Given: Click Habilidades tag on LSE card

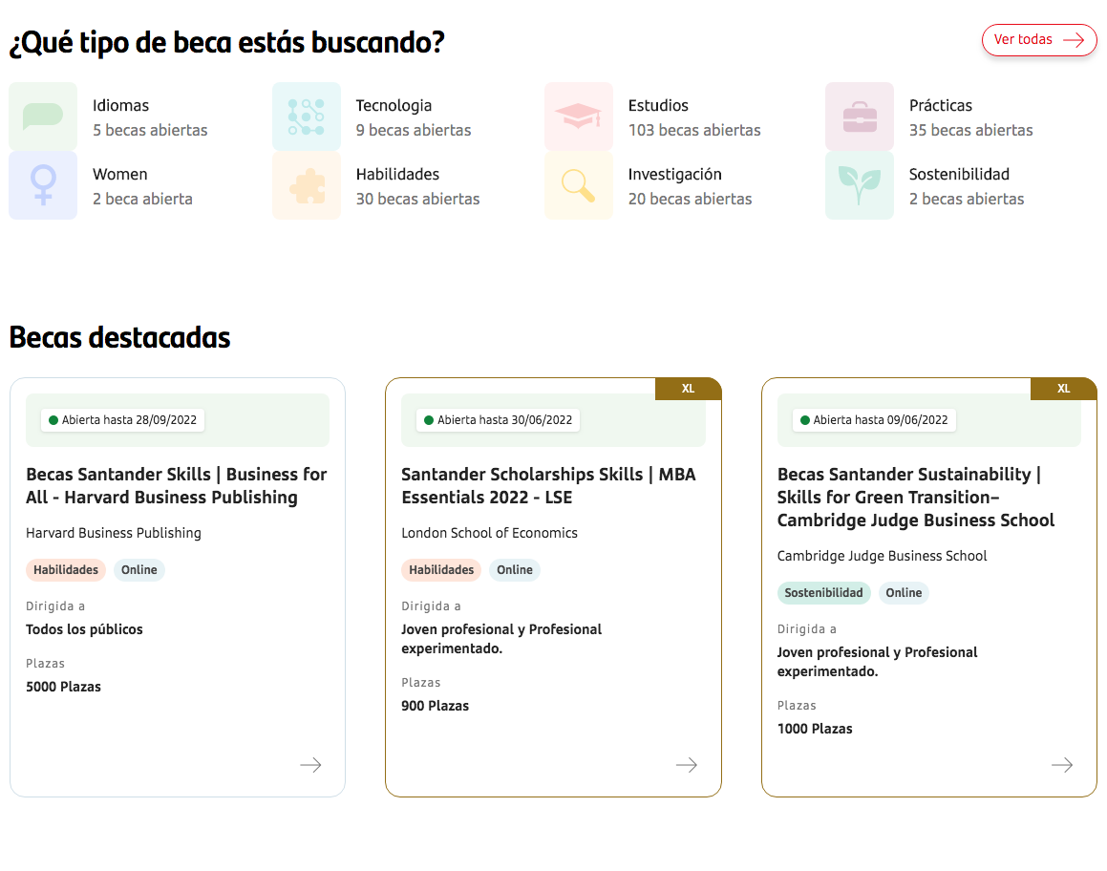Looking at the screenshot, I should point(441,569).
